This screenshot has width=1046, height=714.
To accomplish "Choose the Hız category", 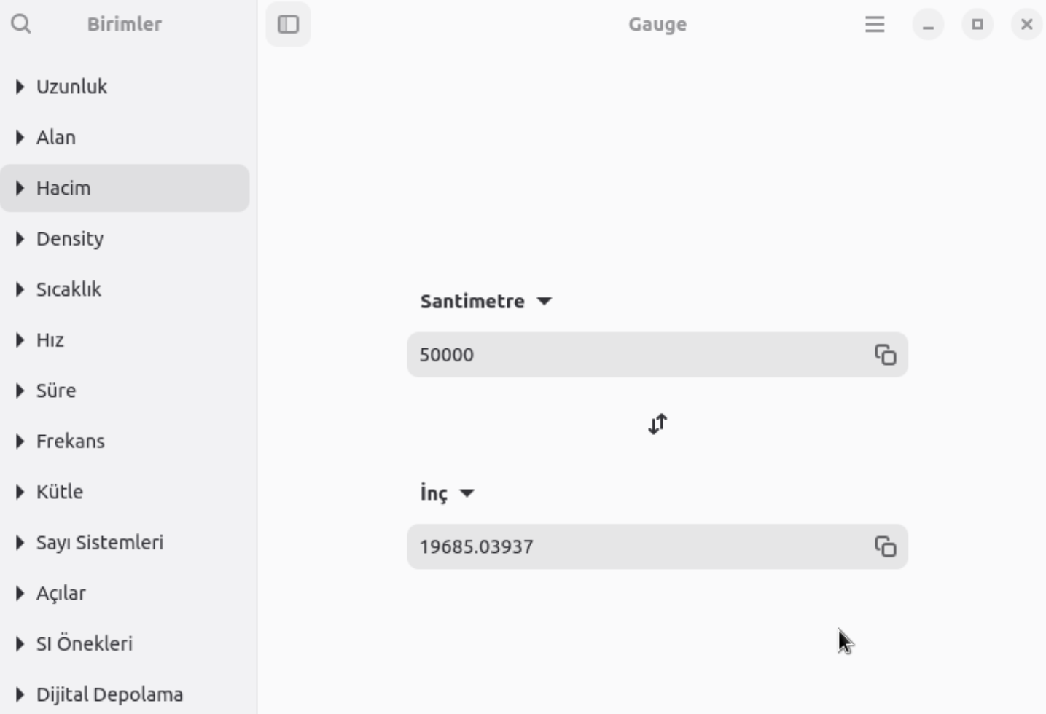I will [x=50, y=340].
